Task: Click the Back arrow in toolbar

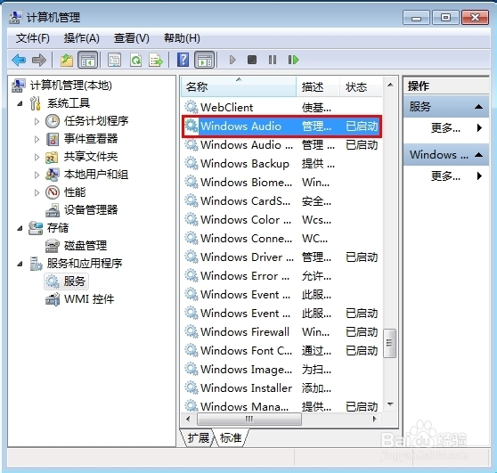Action: pos(19,60)
